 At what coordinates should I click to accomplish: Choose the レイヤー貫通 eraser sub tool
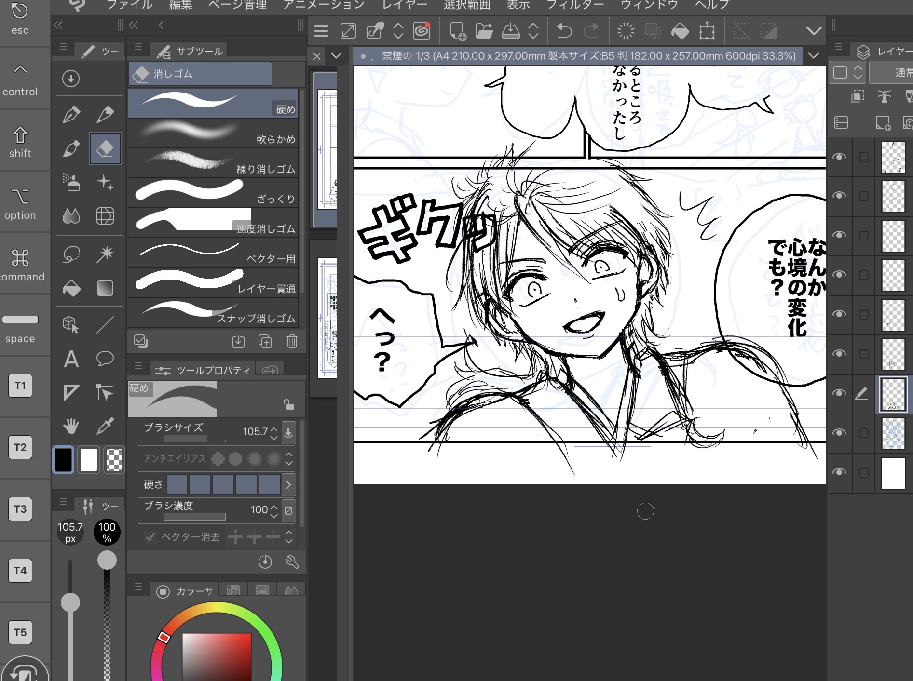213,282
